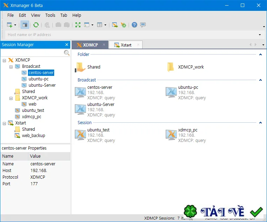
Task: Close the Session Manager panel
Action: coord(67,45)
